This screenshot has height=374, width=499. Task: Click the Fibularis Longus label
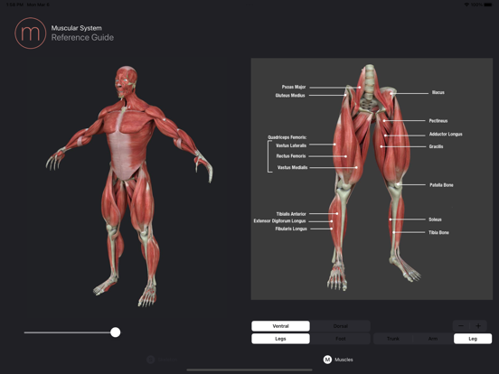pos(291,229)
